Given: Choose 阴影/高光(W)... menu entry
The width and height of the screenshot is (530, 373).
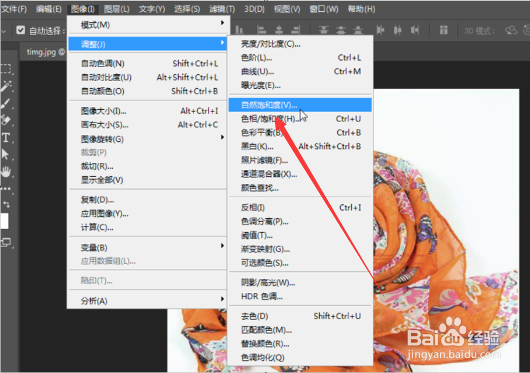Looking at the screenshot, I should (300, 283).
